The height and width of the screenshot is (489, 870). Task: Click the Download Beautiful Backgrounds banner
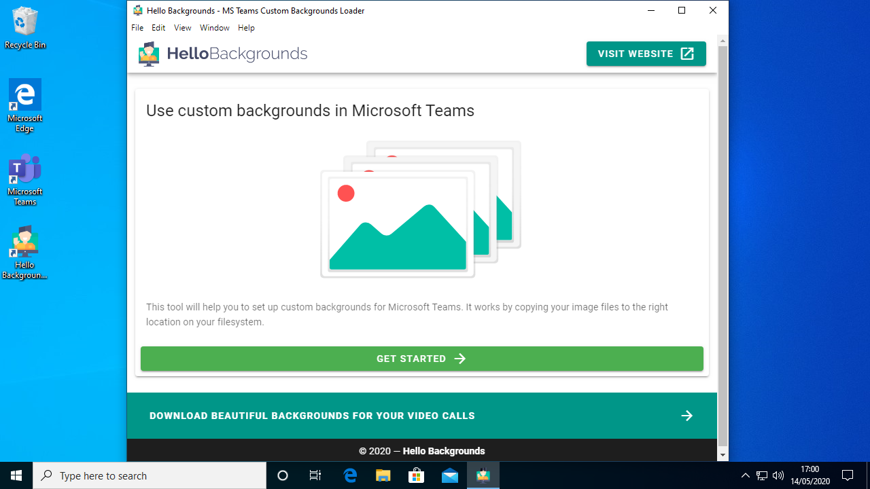click(421, 416)
